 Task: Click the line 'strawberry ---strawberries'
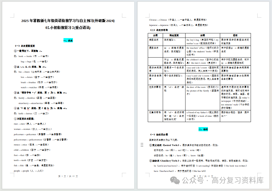tap(41, 103)
